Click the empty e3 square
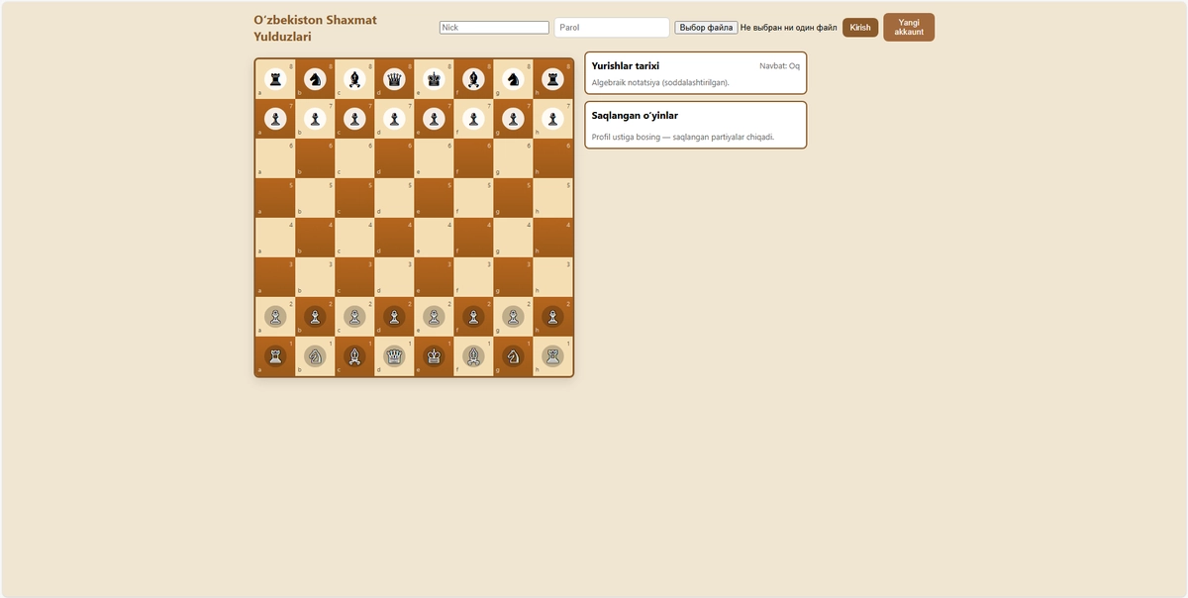Screen dimensions: 1188x598 tap(434, 277)
